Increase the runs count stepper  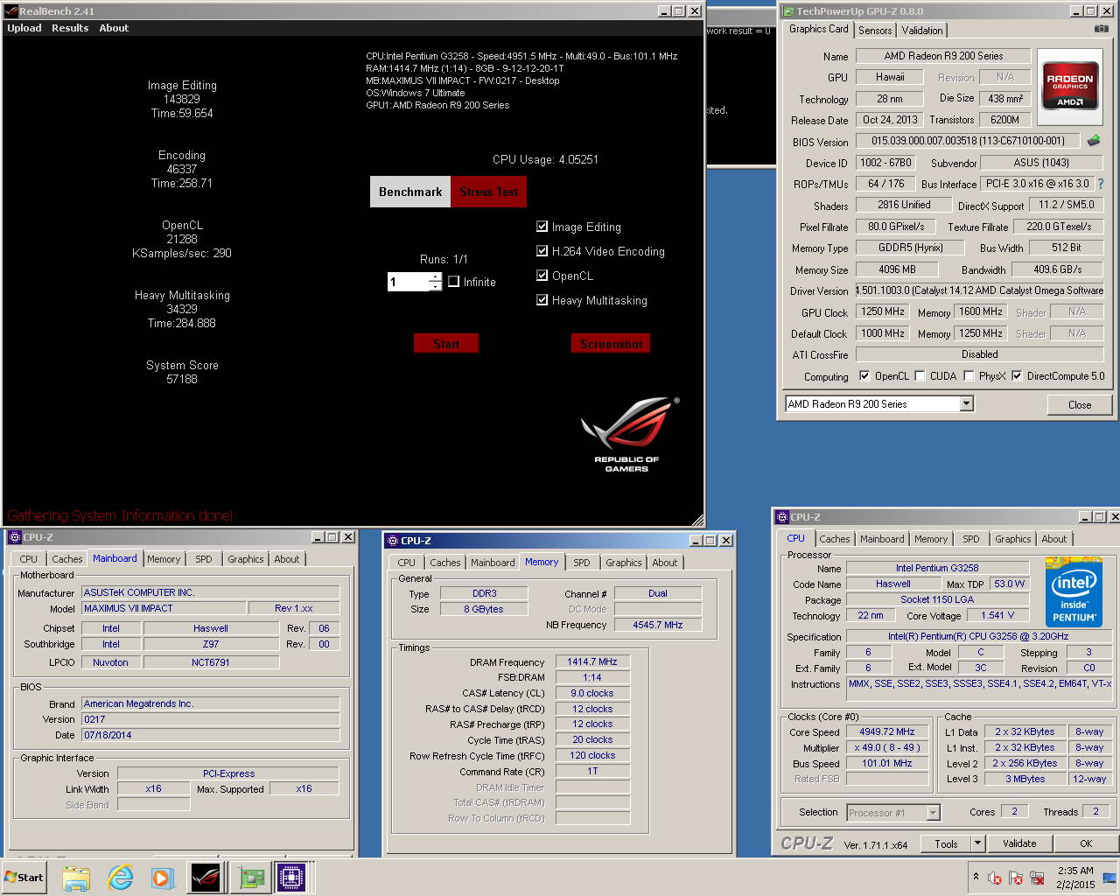(x=435, y=277)
